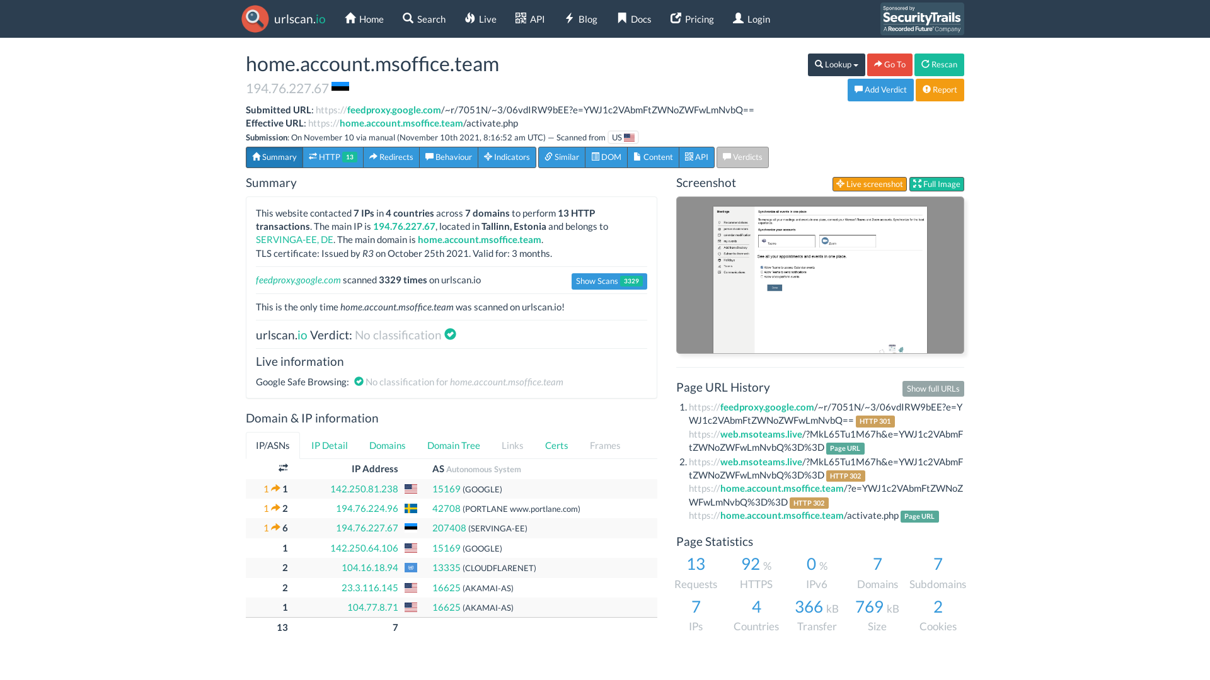Click the Estonia flag beside the main IP
The height and width of the screenshot is (680, 1210).
pyautogui.click(x=340, y=87)
